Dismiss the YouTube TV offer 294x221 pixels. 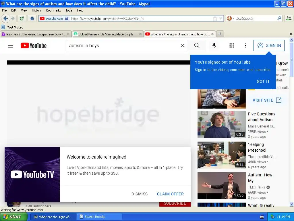point(140,194)
